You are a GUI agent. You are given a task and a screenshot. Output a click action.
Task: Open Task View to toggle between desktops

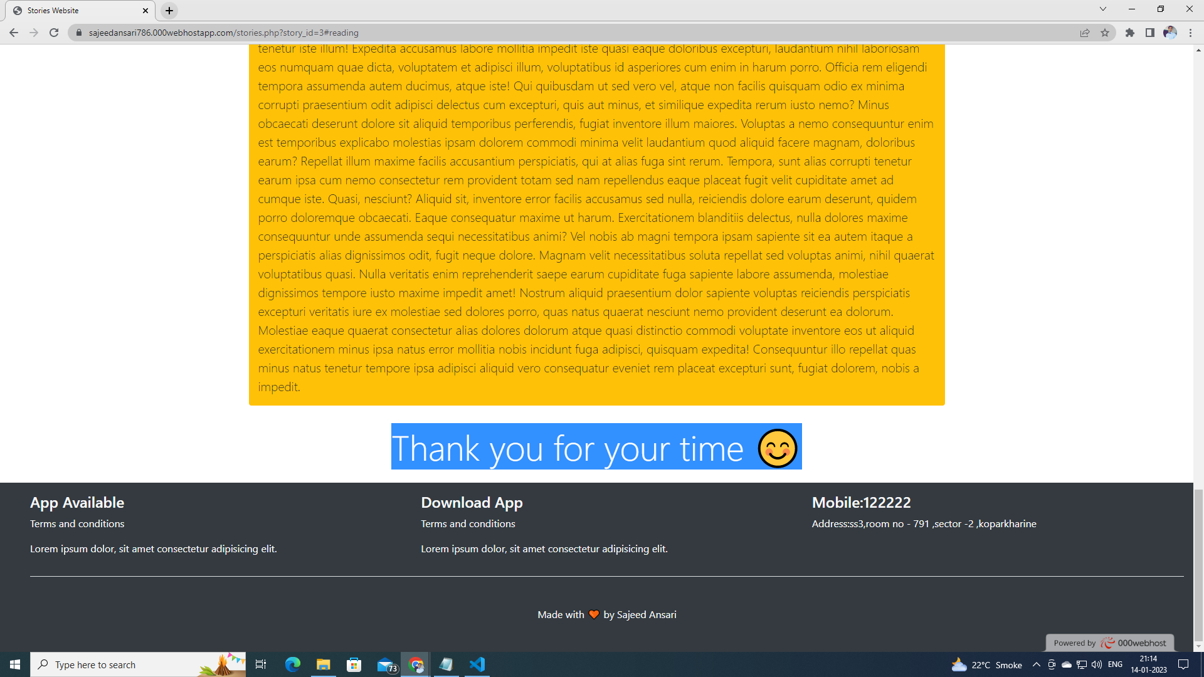(260, 664)
